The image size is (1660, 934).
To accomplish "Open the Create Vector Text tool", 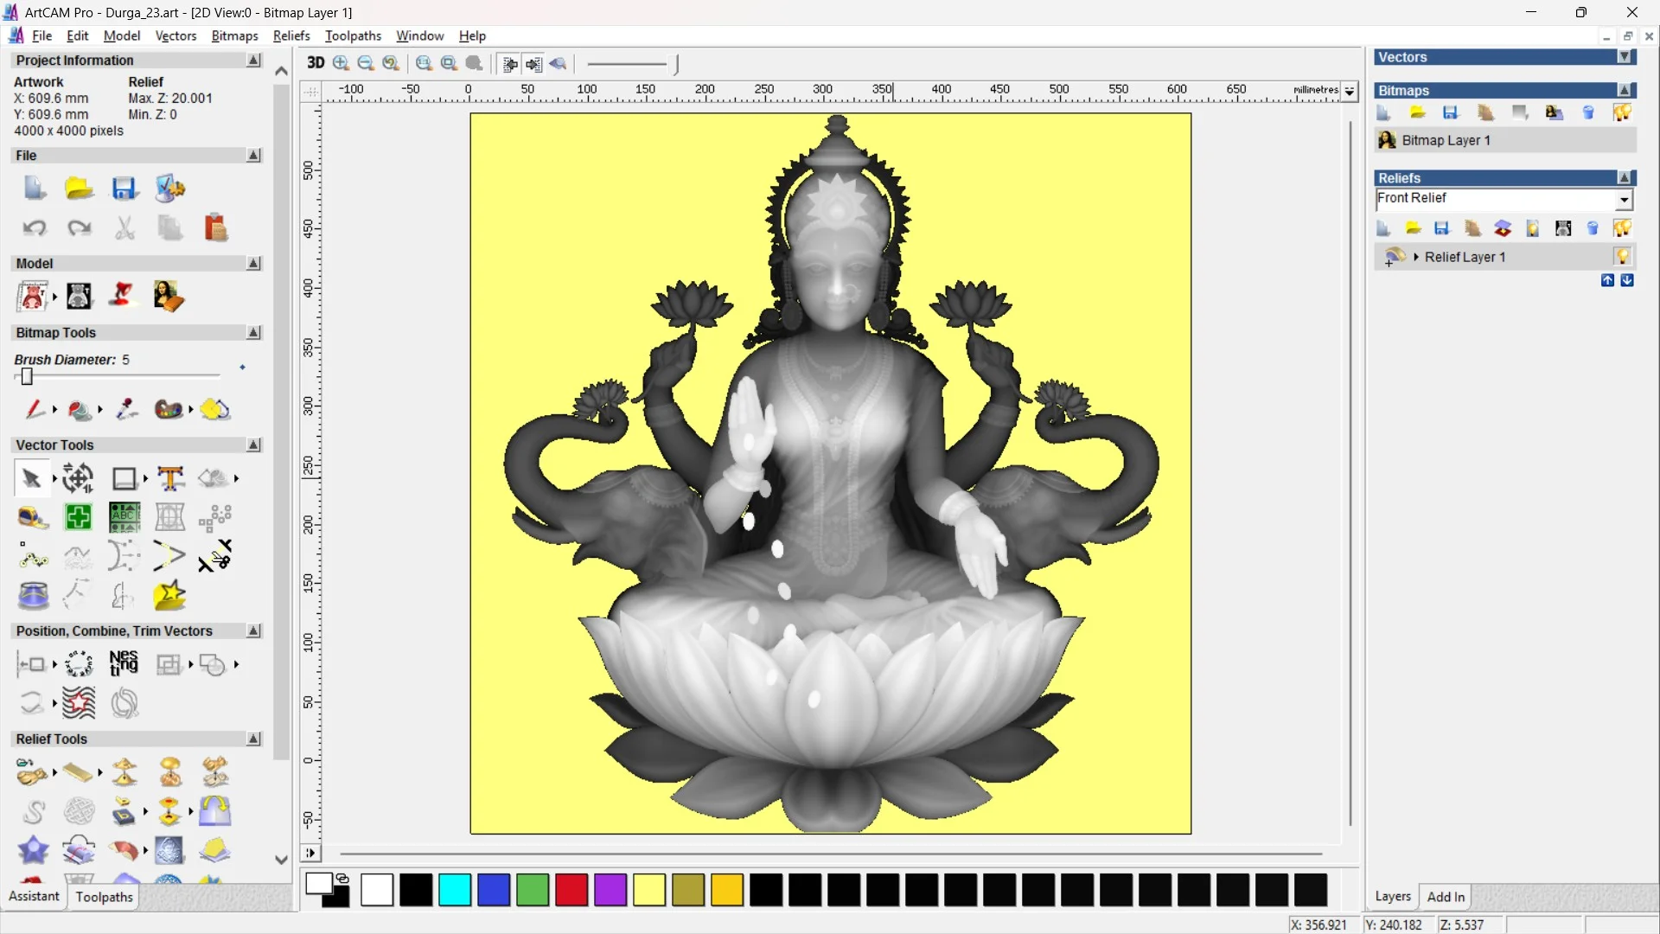I will [x=170, y=478].
